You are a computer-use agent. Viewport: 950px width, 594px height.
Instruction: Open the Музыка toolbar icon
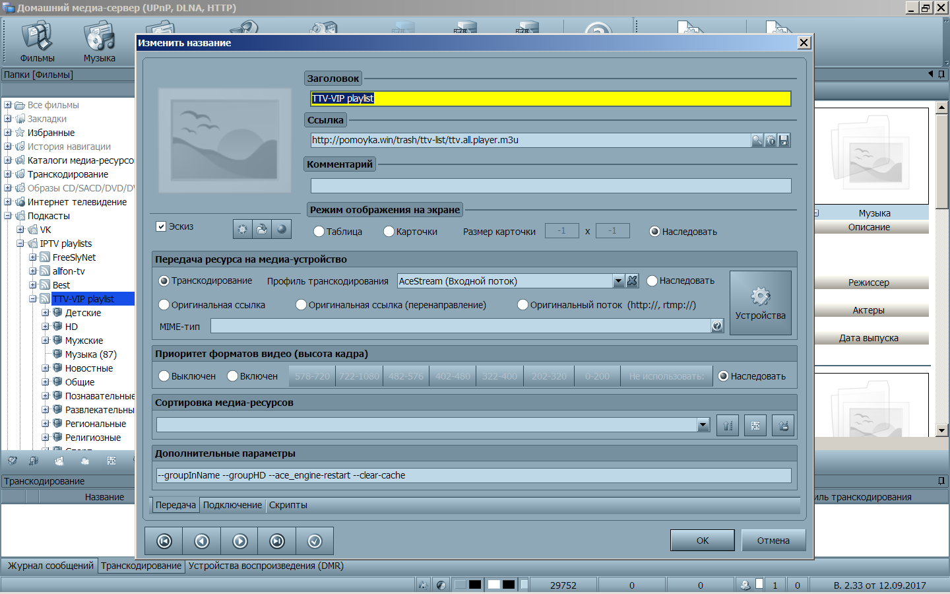[99, 42]
